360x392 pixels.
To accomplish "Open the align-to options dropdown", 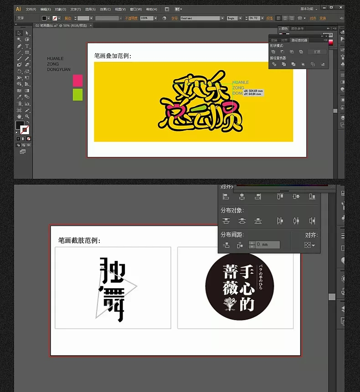I will tap(309, 245).
